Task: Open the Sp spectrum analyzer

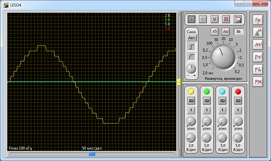Action: point(258,20)
